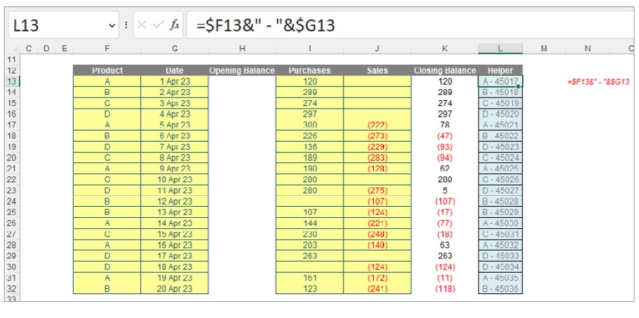Select column I header
The image size is (639, 318).
[x=310, y=48]
